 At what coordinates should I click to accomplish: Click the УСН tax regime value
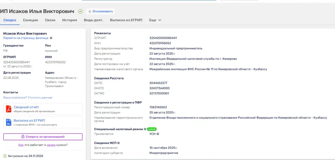click(x=152, y=134)
